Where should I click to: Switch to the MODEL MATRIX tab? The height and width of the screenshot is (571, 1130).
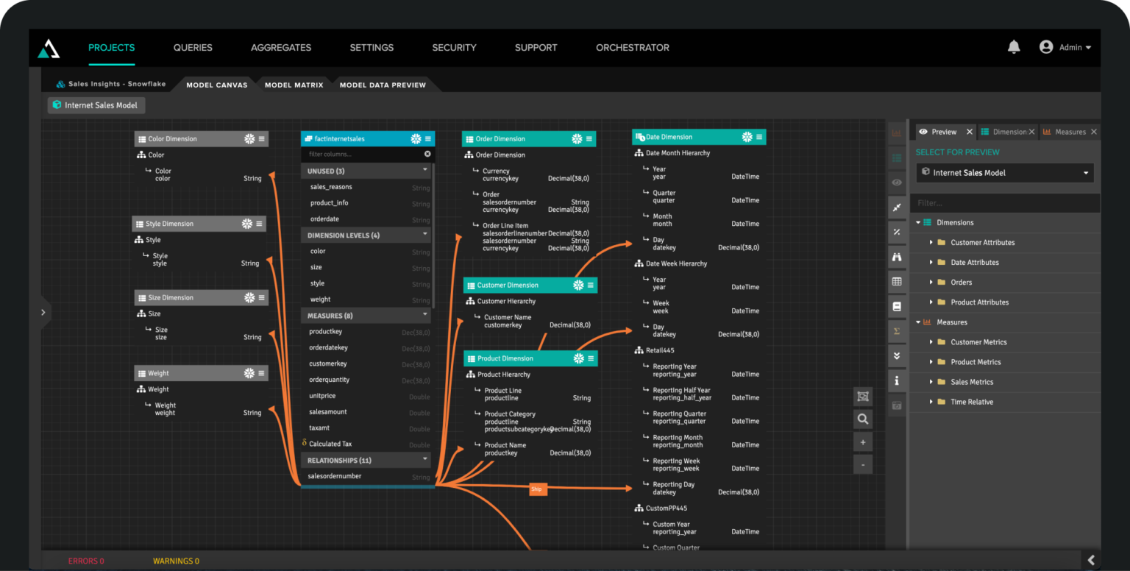(294, 85)
